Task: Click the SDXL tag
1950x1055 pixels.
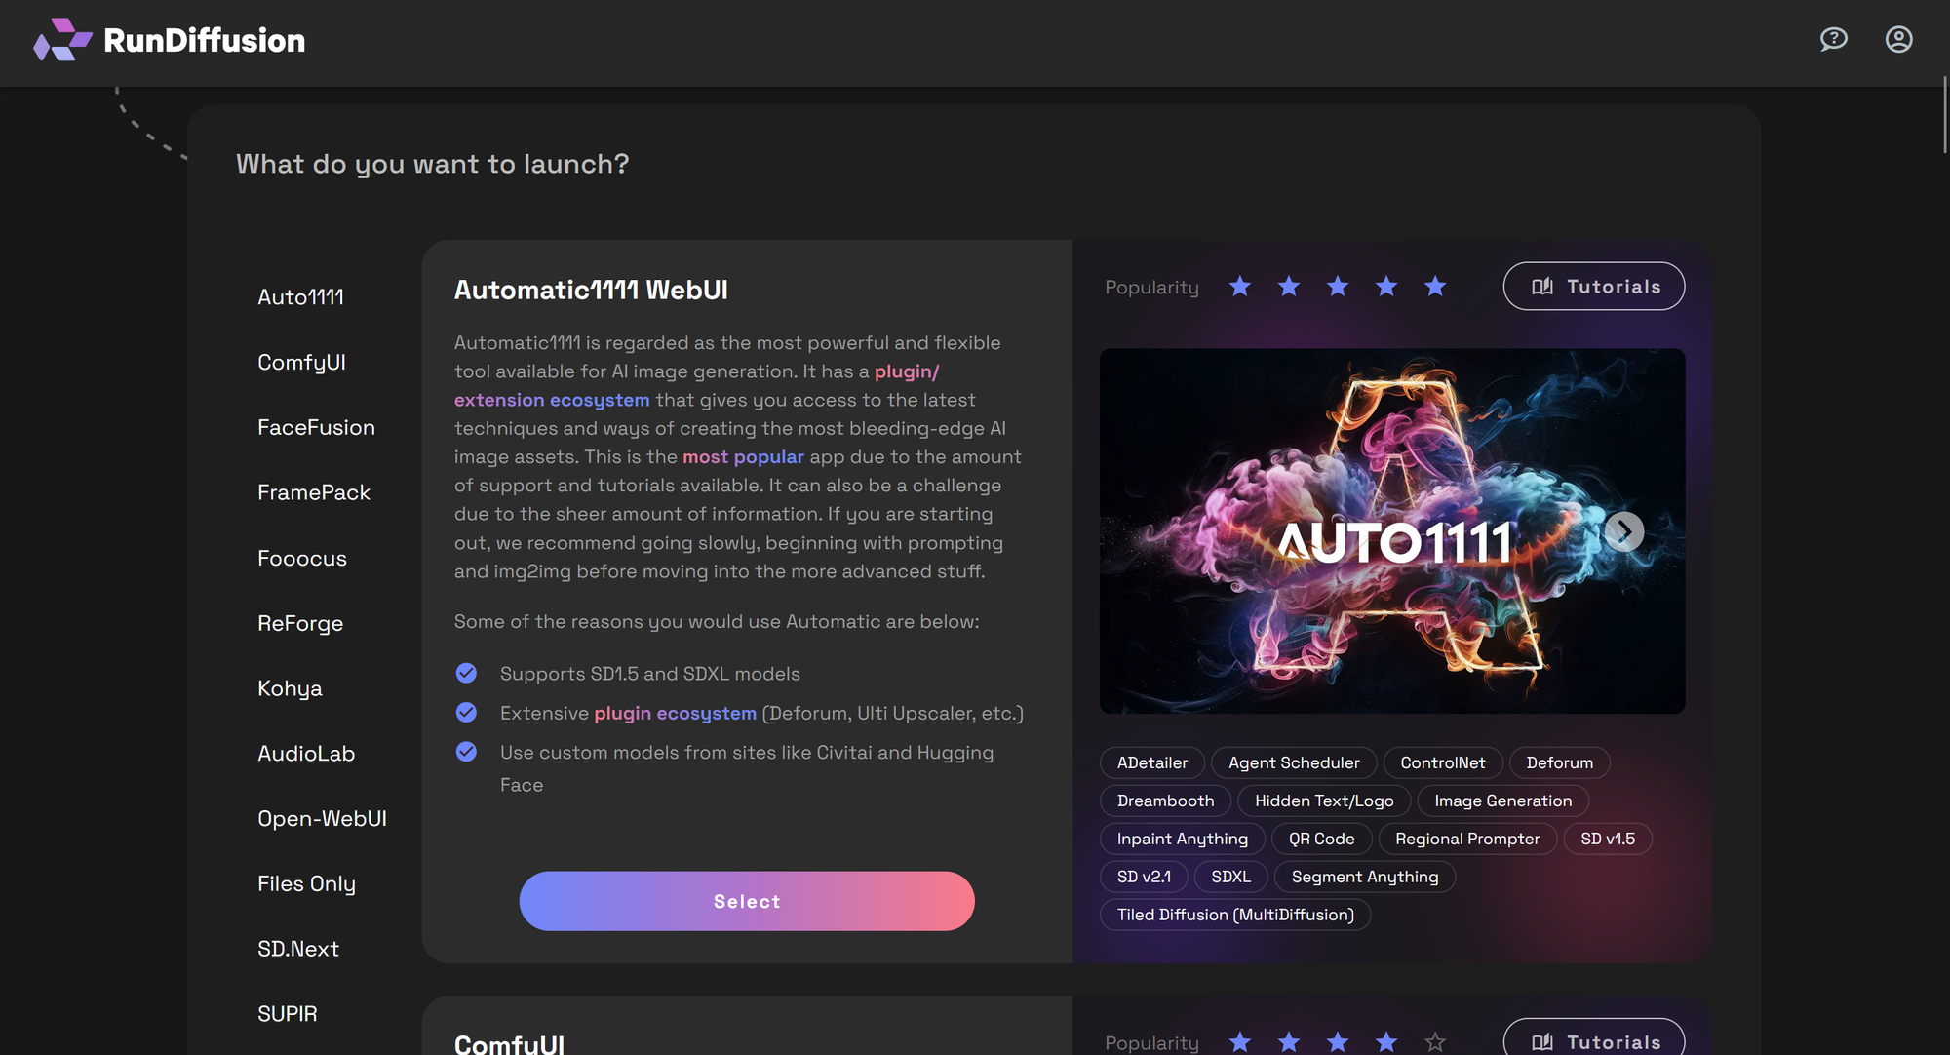Action: click(x=1230, y=877)
